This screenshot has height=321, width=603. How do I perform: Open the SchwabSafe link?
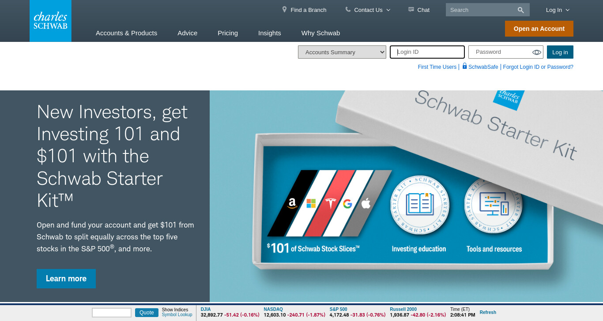pos(483,67)
